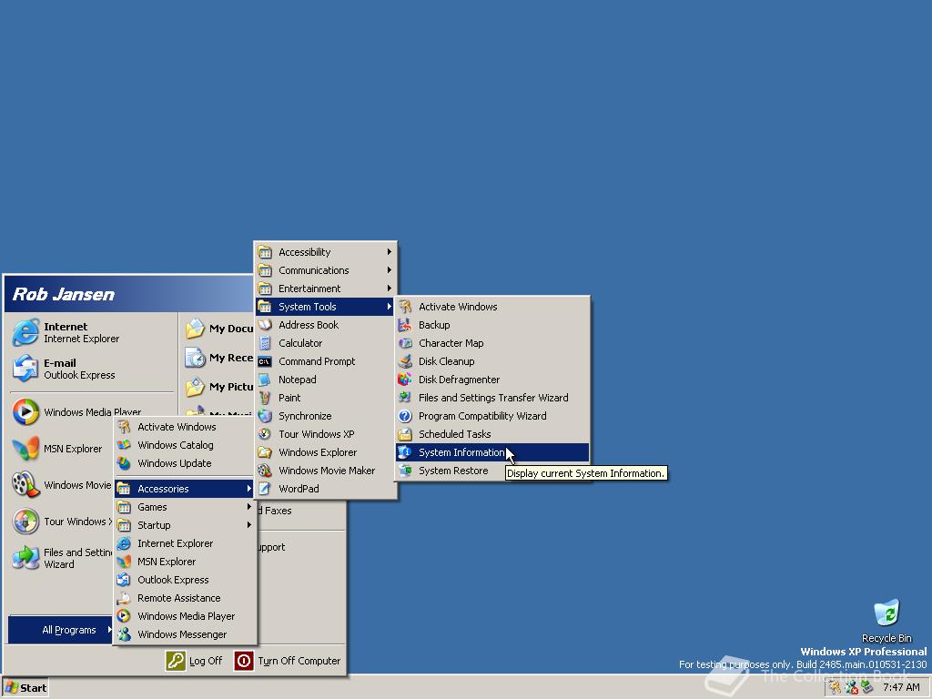Click MSN Explorer icon in All Programs list
Screen dimensions: 932x699
coord(124,562)
